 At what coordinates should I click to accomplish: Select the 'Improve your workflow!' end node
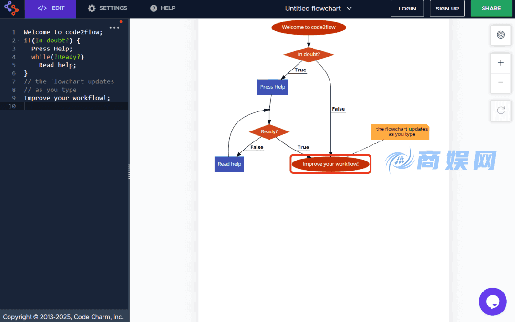click(330, 164)
